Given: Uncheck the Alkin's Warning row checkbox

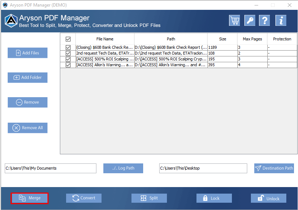Looking at the screenshot, I should [x=68, y=65].
